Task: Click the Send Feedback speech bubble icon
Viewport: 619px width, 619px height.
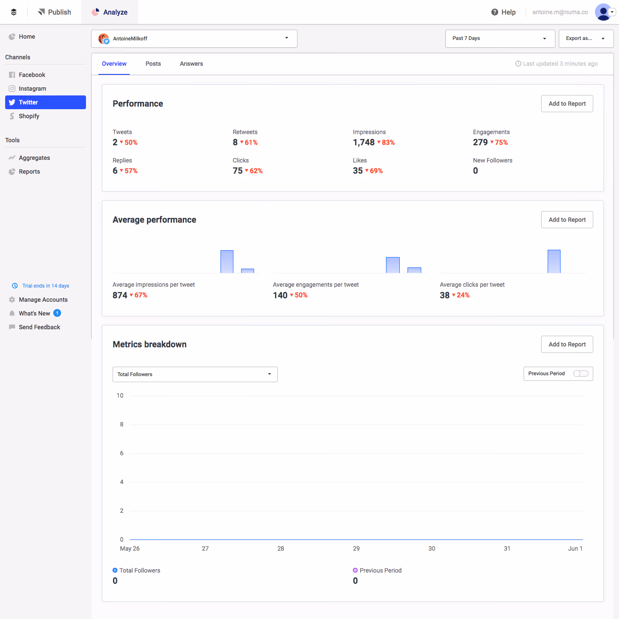Action: [x=12, y=327]
